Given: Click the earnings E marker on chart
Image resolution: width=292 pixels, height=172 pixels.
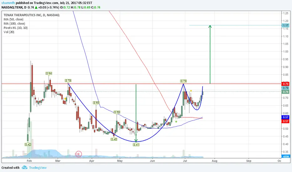Looking at the screenshot, I should point(79,154).
